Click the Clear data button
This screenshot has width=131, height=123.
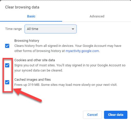pos(116,115)
